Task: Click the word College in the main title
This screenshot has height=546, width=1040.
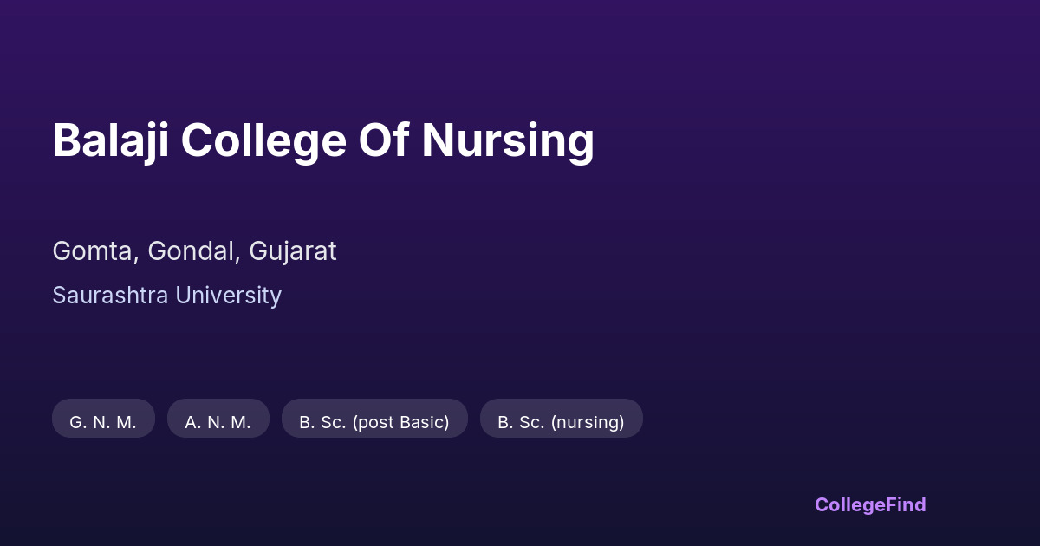Action: coord(263,140)
